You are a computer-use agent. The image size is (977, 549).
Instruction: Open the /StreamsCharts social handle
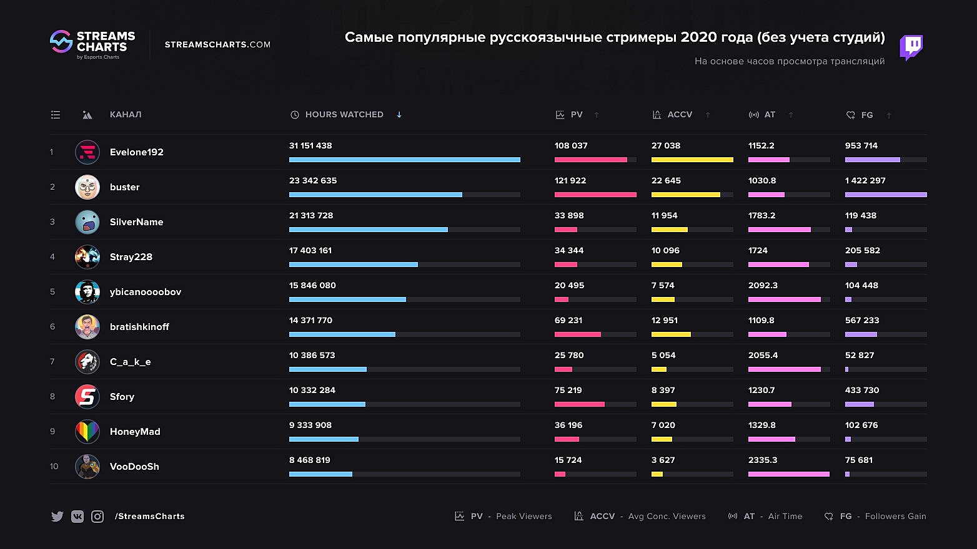tap(150, 517)
